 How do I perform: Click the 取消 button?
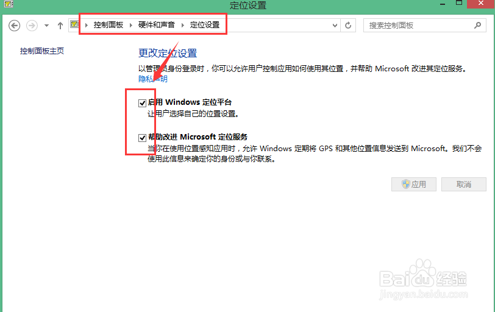tap(464, 184)
